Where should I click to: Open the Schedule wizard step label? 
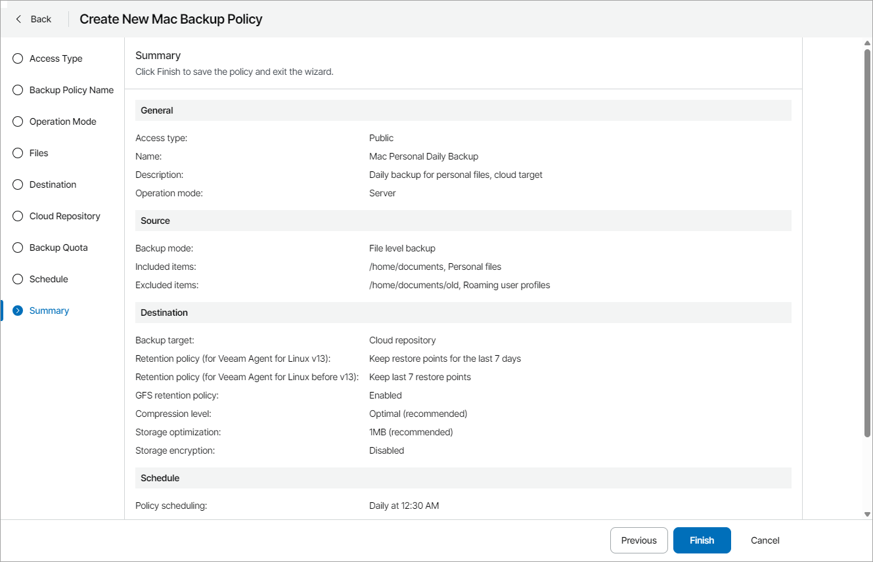point(49,279)
